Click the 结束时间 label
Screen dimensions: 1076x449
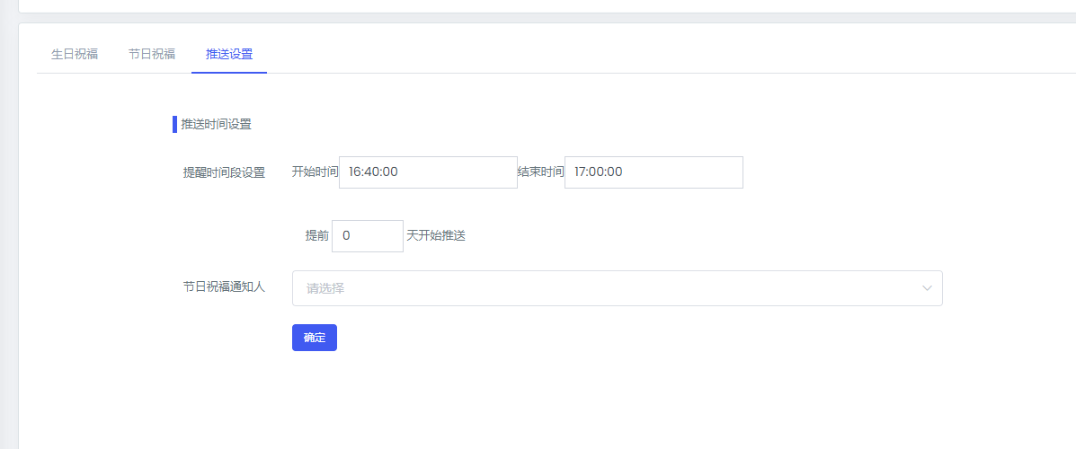(x=541, y=172)
